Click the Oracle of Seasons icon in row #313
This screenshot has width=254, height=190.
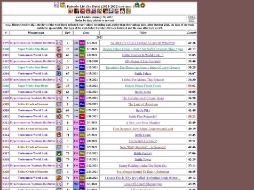59,129
